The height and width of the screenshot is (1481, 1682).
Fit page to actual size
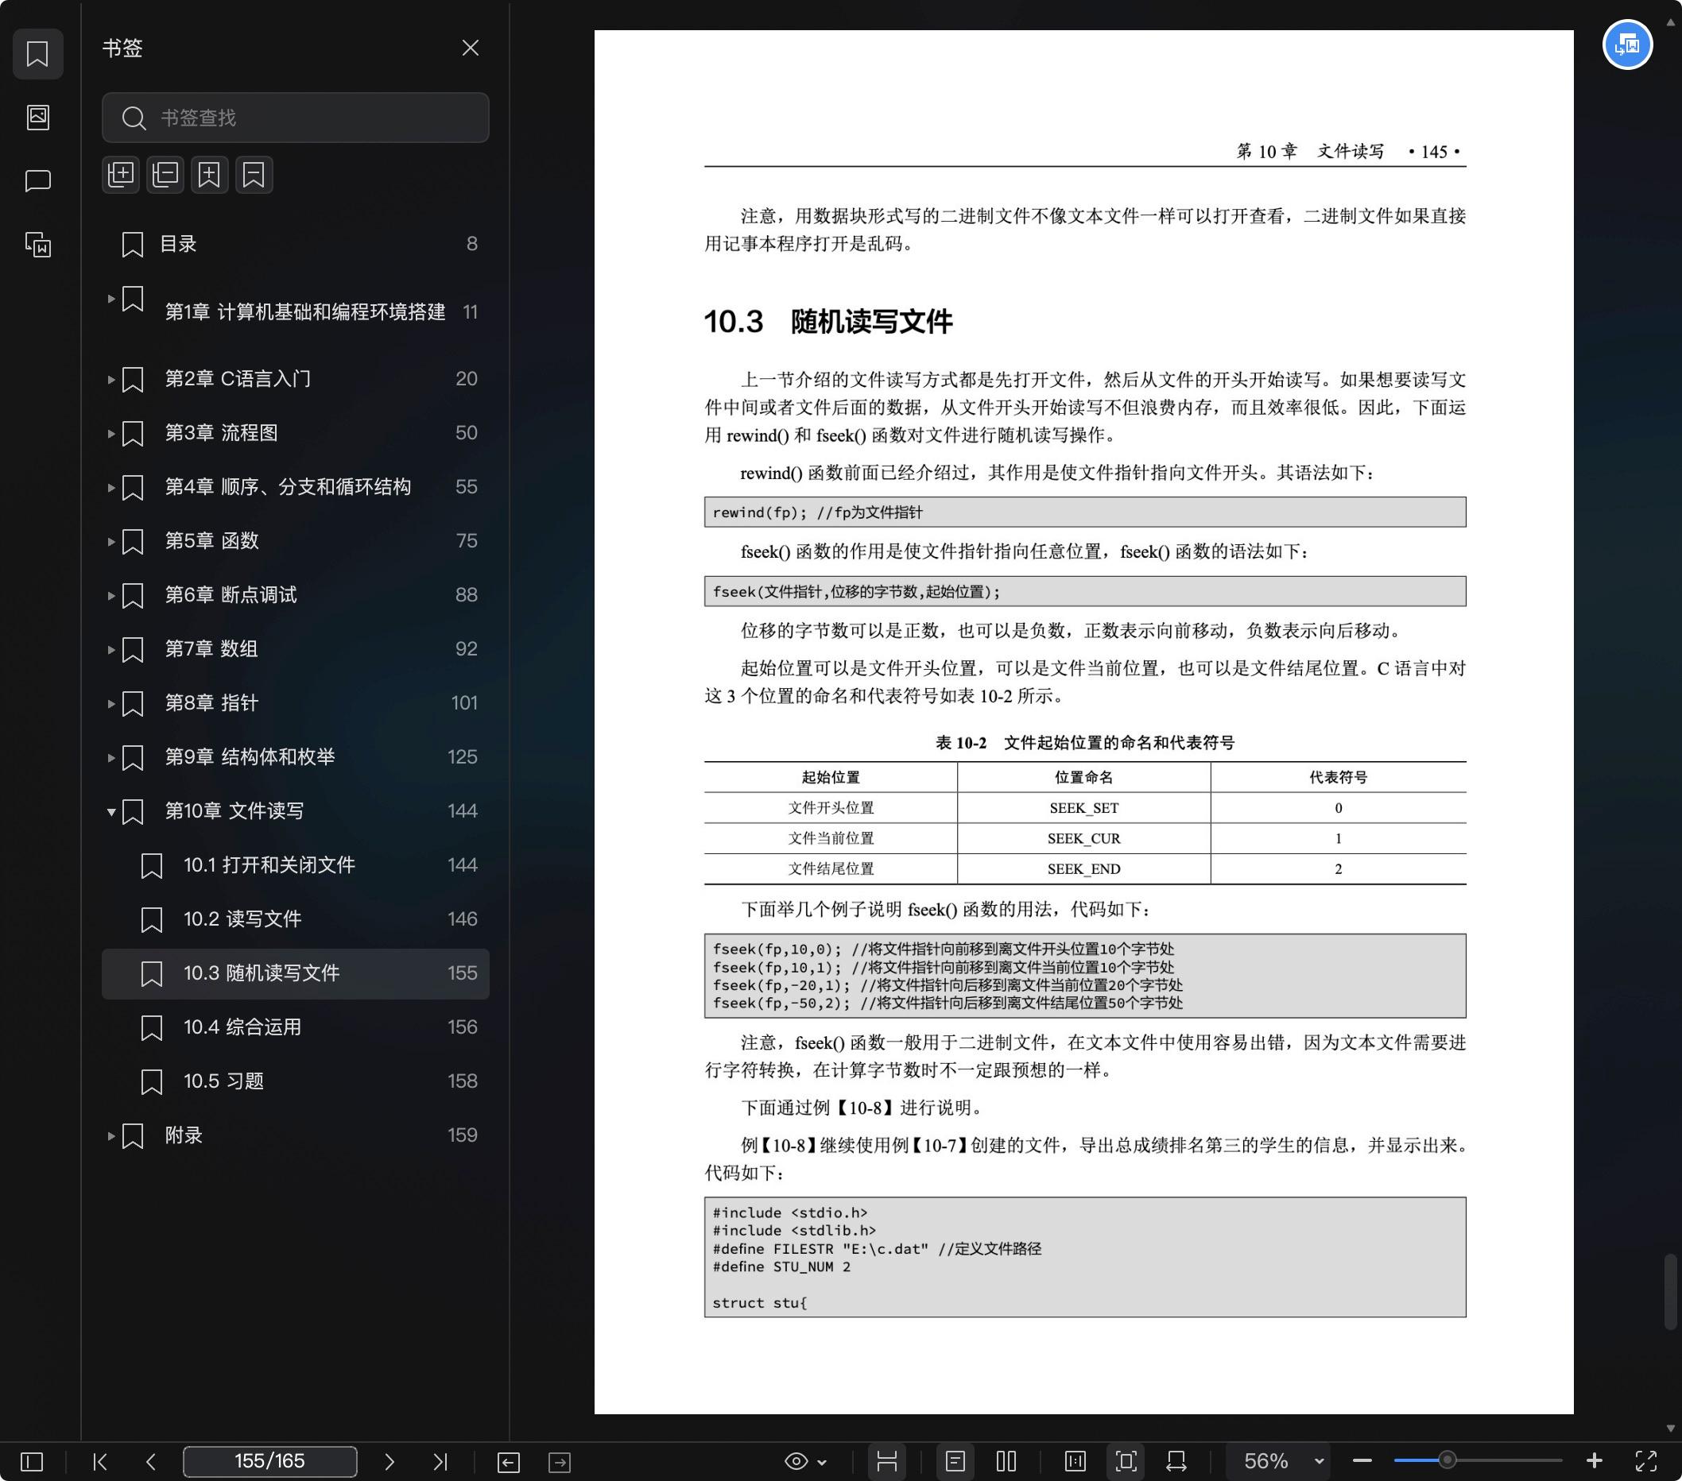point(1075,1461)
